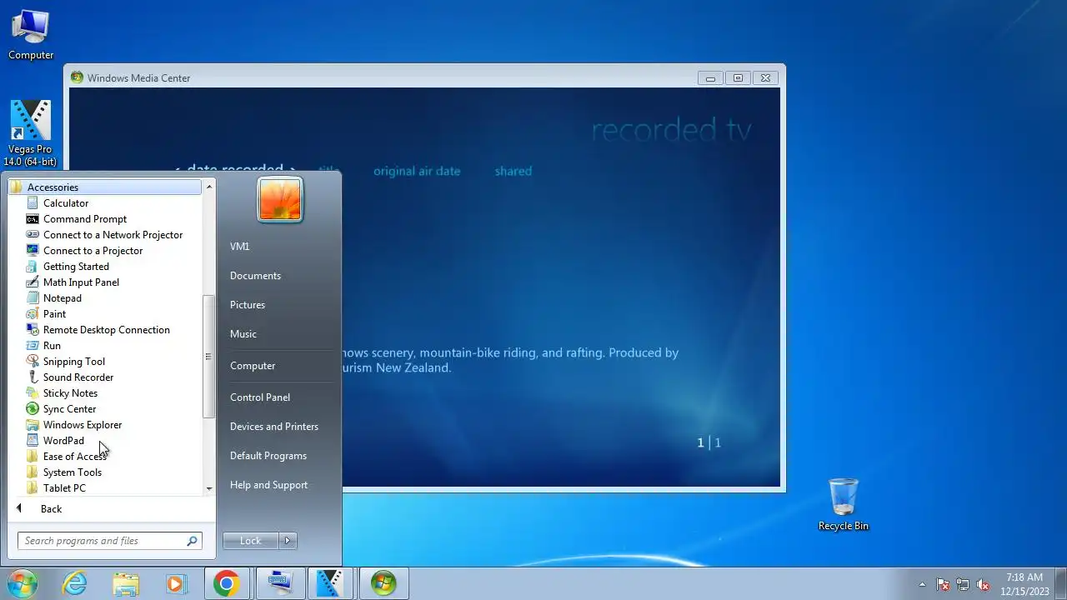
Task: Select Computer icon on desktop
Action: point(31,34)
